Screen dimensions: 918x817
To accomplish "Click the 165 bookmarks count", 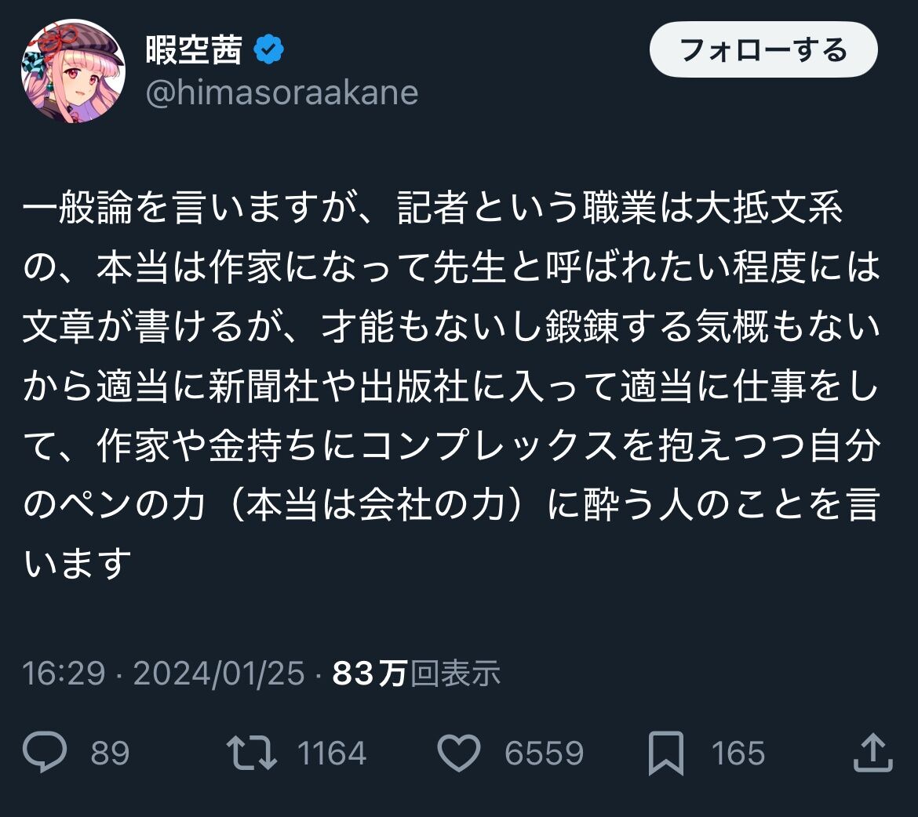I will pos(738,753).
